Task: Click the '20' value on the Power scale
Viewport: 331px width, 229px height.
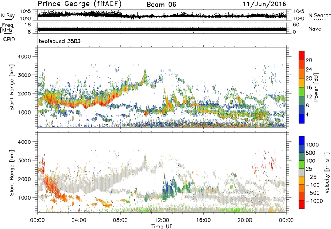Action: coord(309,79)
